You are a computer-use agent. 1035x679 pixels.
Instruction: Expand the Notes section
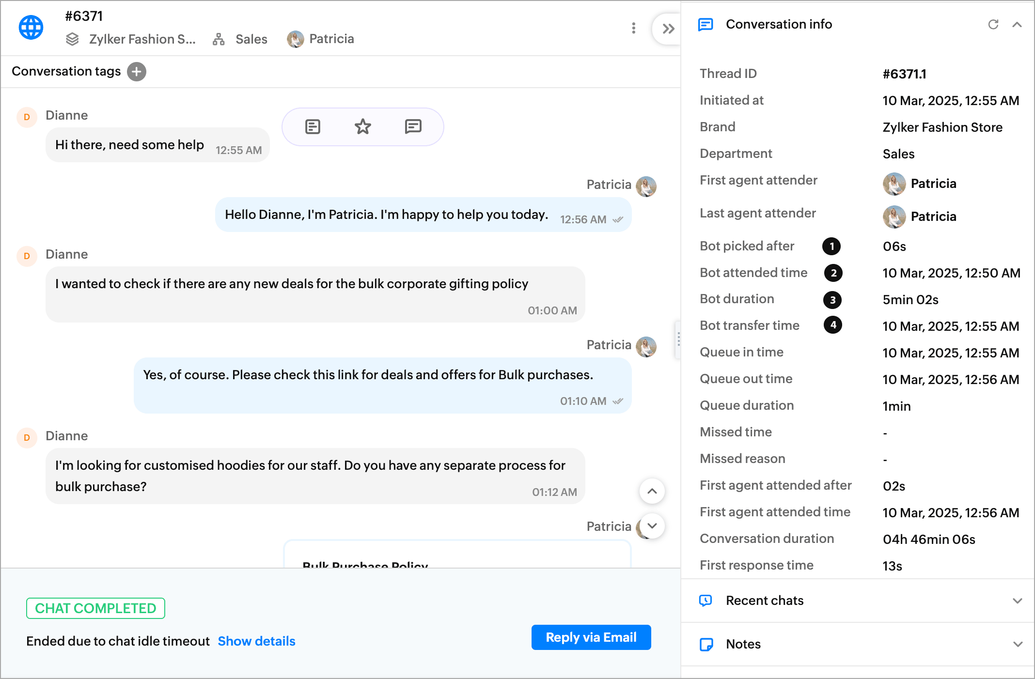[1017, 644]
